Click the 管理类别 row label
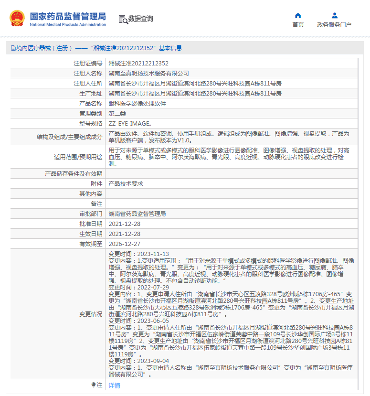The height and width of the screenshot is (396, 370). (x=91, y=113)
